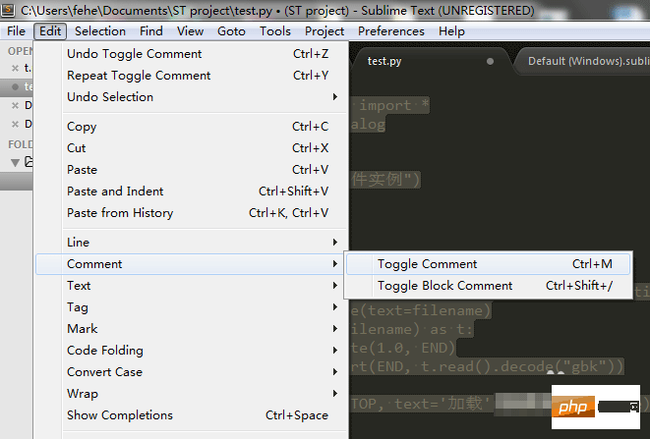Screen dimensions: 650x439
Task: Expand the Code Folding submenu
Action: [191, 350]
